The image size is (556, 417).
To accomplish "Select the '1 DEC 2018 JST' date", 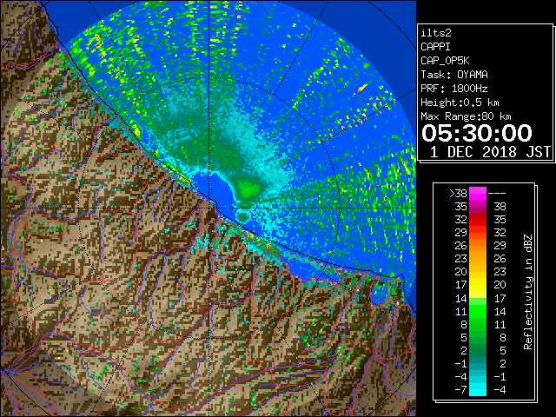I will pos(490,152).
